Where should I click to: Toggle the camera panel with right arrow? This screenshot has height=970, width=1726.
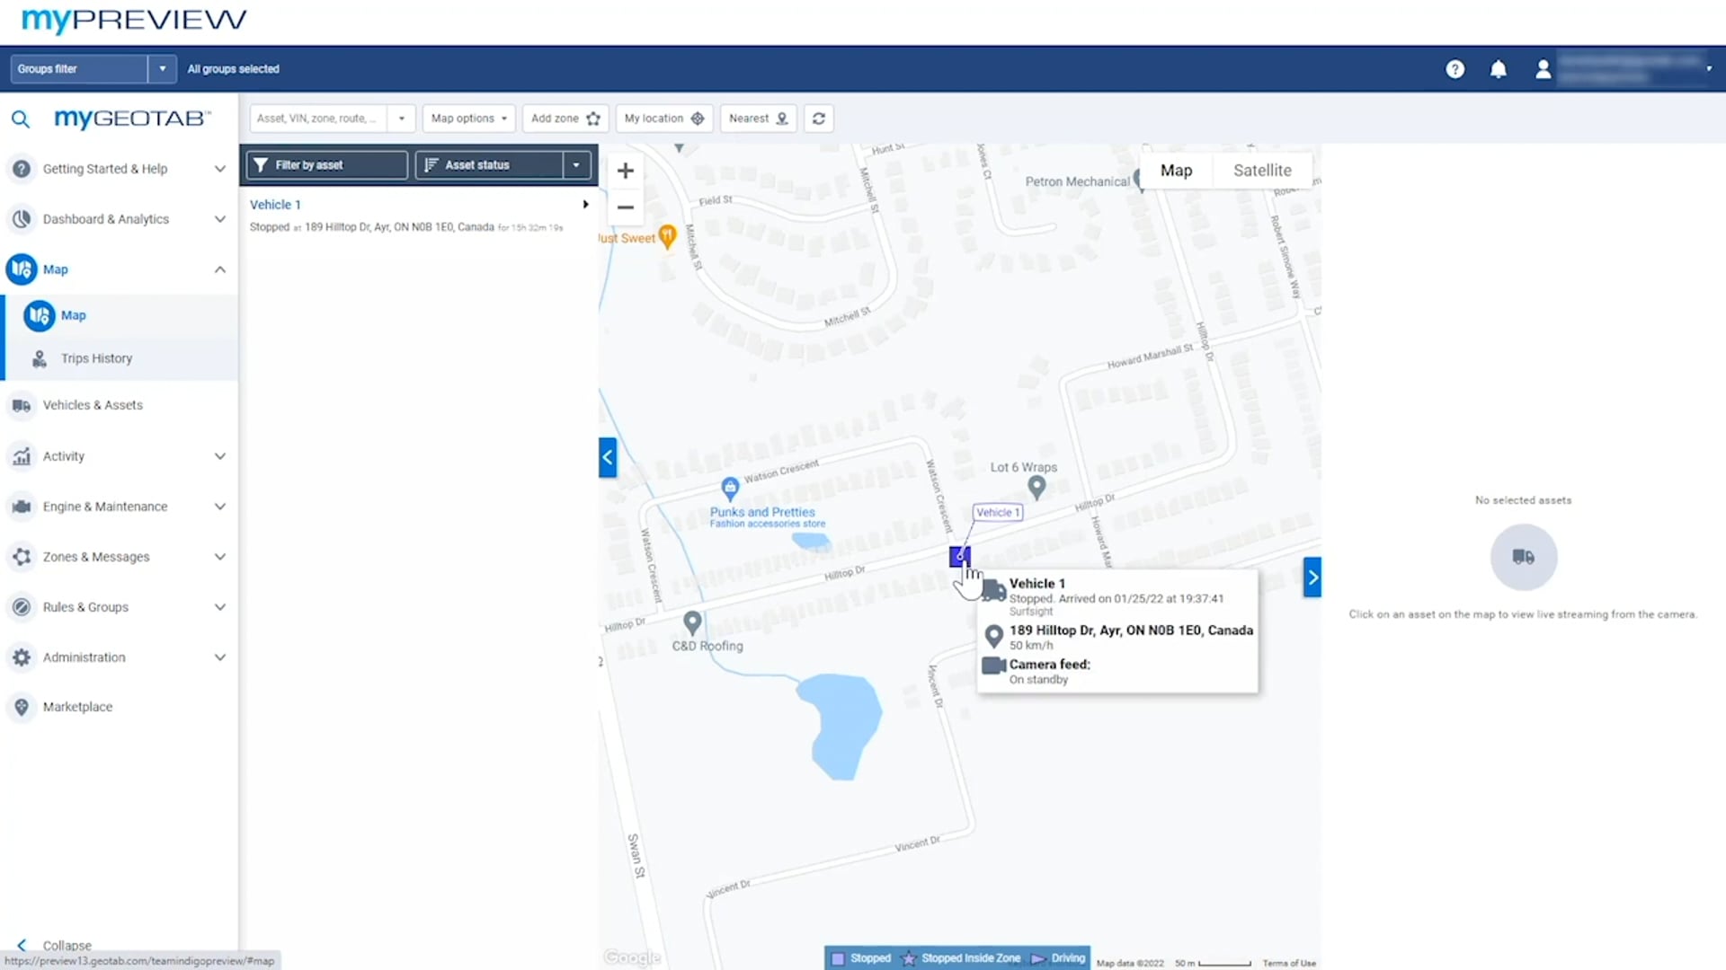click(1312, 578)
